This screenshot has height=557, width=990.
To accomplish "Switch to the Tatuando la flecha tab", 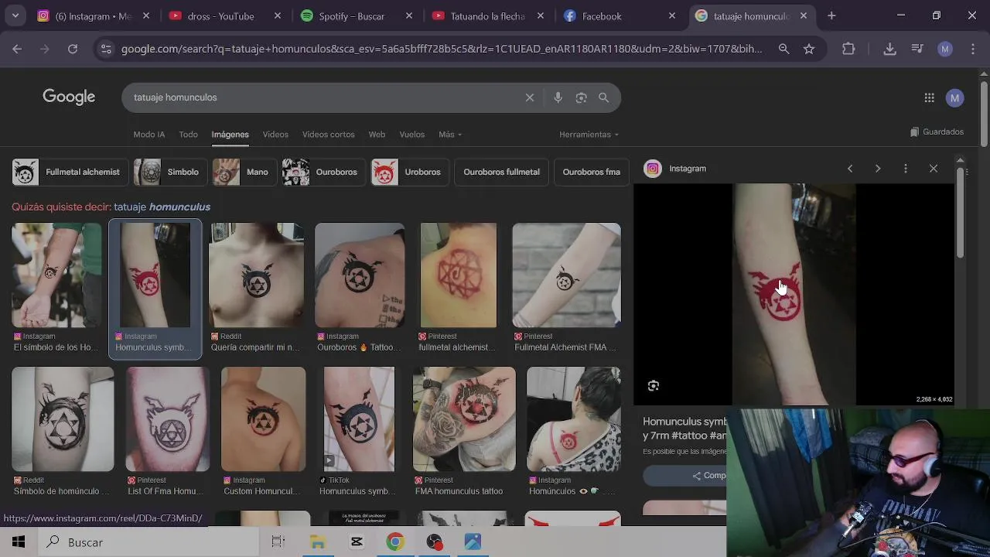I will click(x=487, y=15).
